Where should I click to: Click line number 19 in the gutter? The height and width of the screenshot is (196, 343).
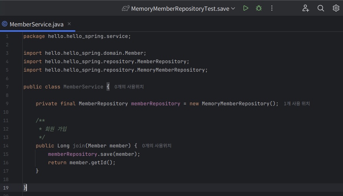tap(6, 188)
